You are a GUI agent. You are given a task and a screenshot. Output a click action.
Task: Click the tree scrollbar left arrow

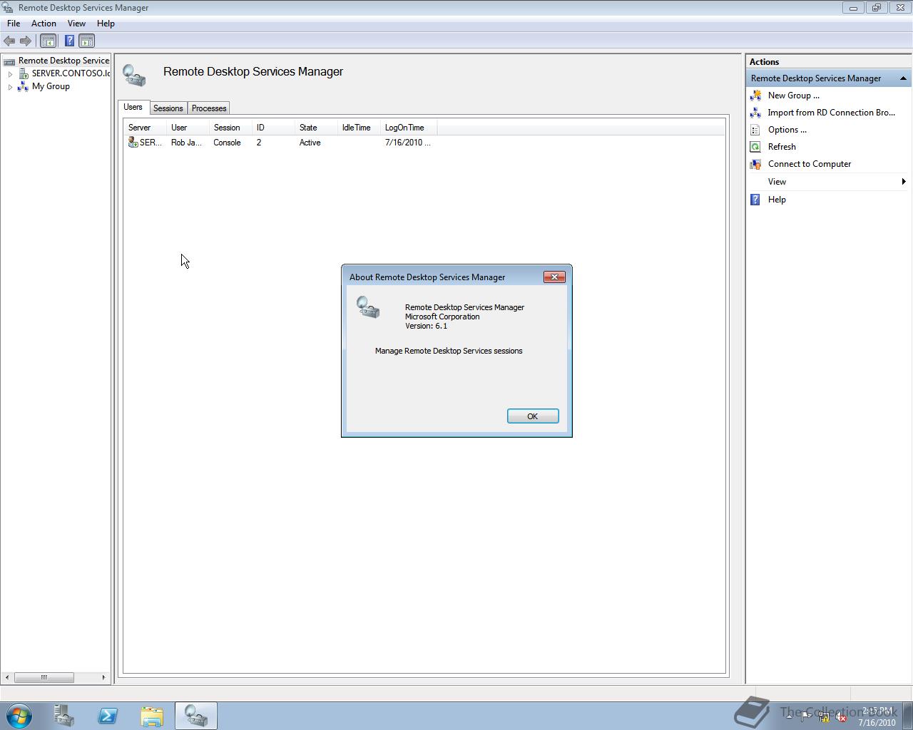[x=7, y=677]
